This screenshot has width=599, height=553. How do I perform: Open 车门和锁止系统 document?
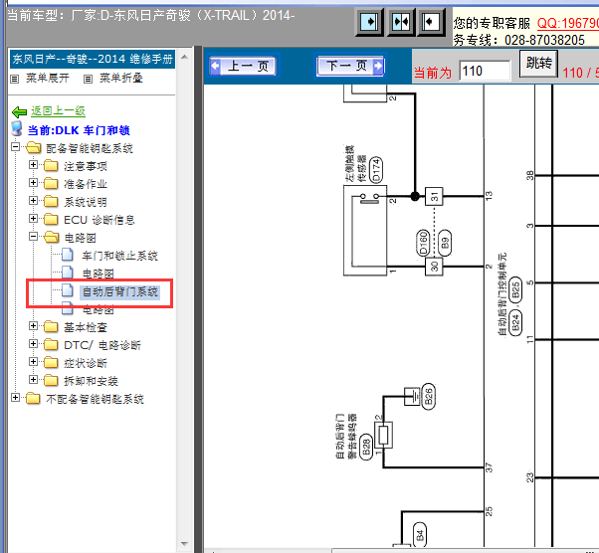click(120, 256)
